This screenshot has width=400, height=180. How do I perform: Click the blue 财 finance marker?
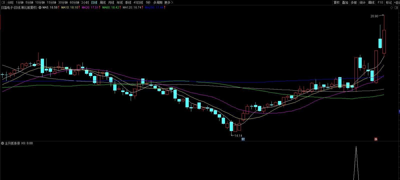[x=243, y=139]
